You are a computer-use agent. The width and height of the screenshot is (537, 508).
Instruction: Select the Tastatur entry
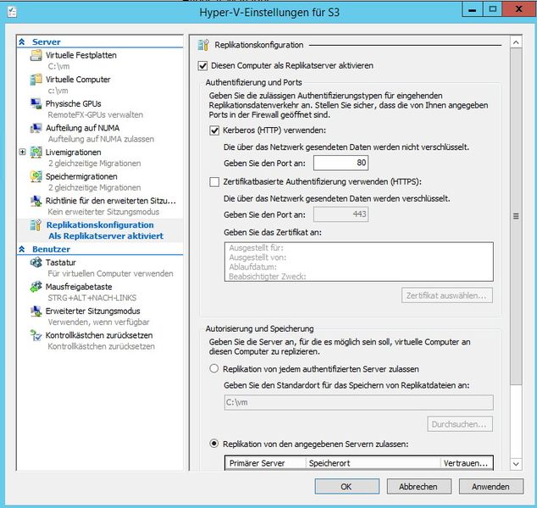[61, 262]
